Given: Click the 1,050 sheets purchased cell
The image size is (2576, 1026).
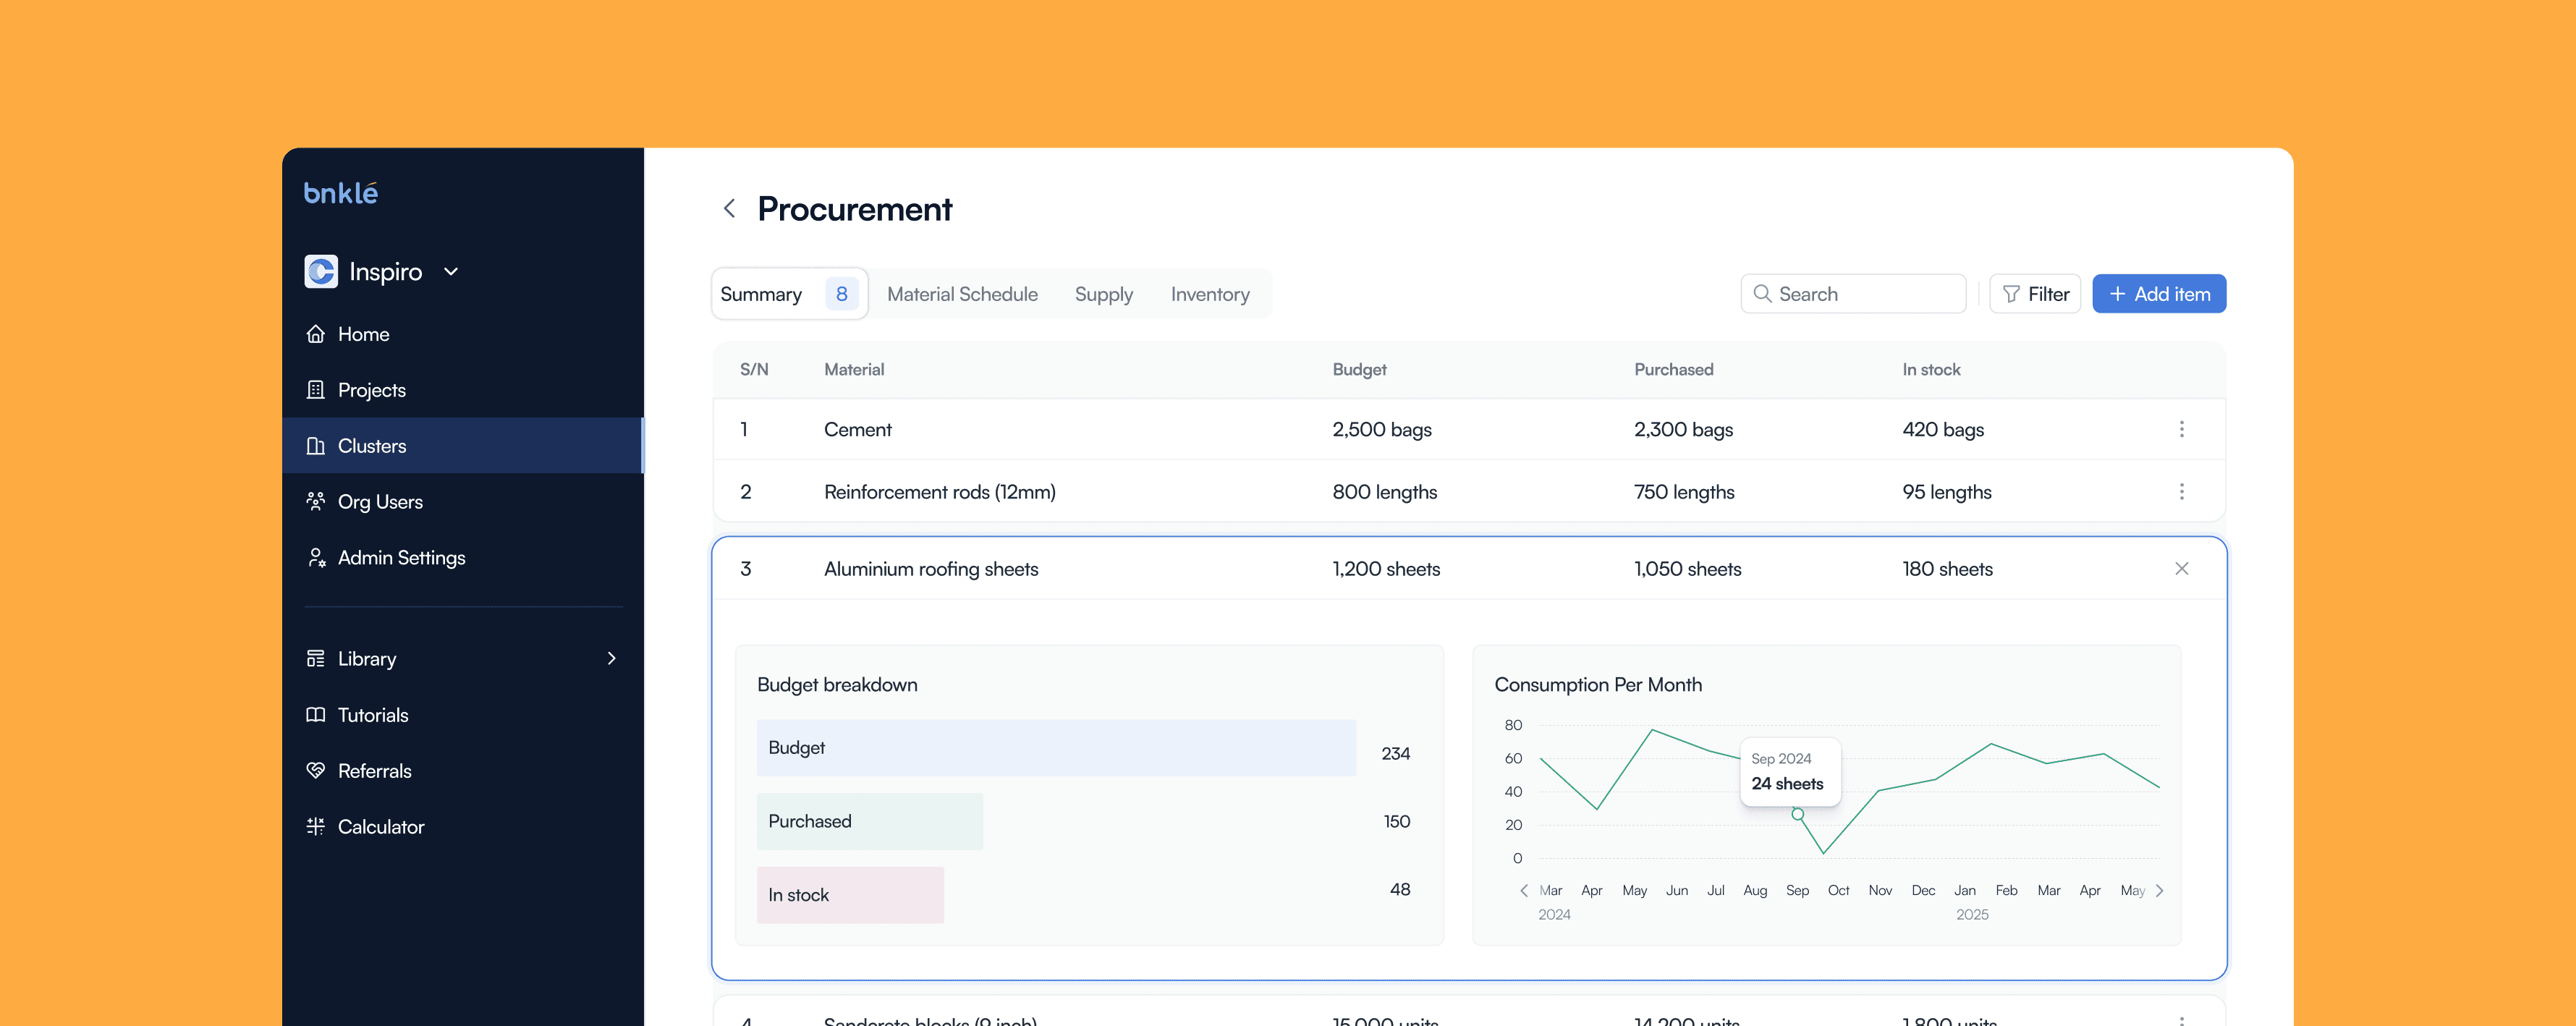Looking at the screenshot, I should pos(1687,568).
